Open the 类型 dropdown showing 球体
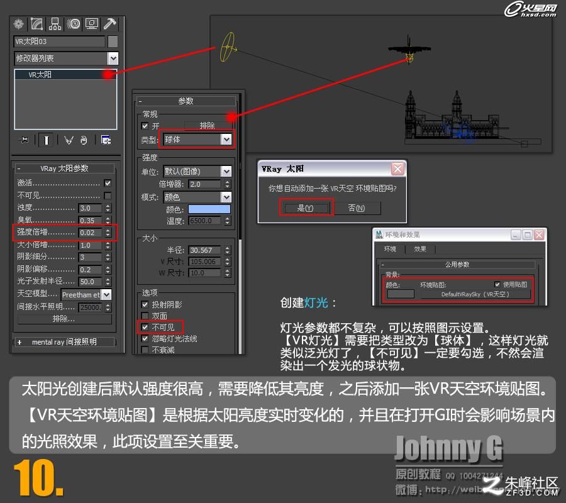 point(226,140)
